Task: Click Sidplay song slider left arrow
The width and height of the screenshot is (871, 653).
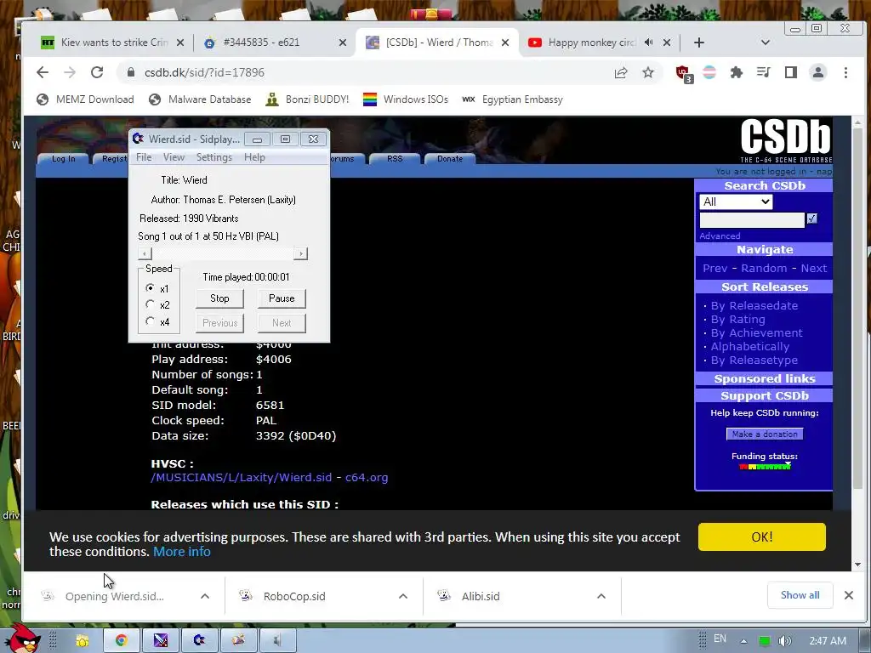Action: (145, 253)
